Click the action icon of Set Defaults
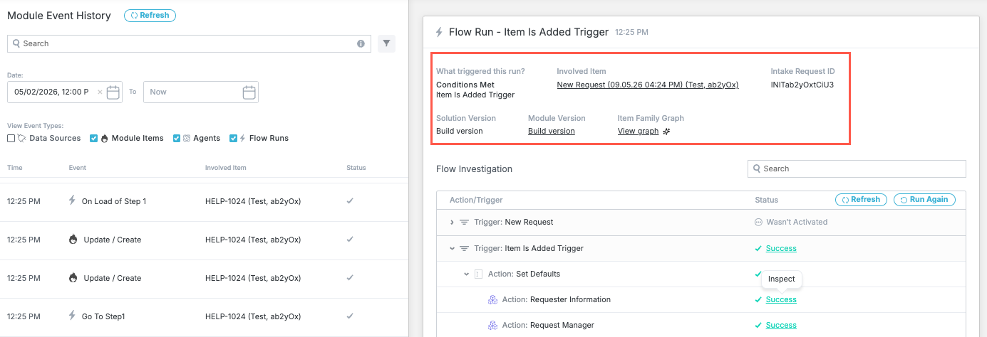 pos(478,274)
